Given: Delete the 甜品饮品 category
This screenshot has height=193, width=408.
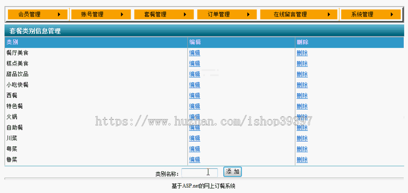Looking at the screenshot, I should point(302,74).
